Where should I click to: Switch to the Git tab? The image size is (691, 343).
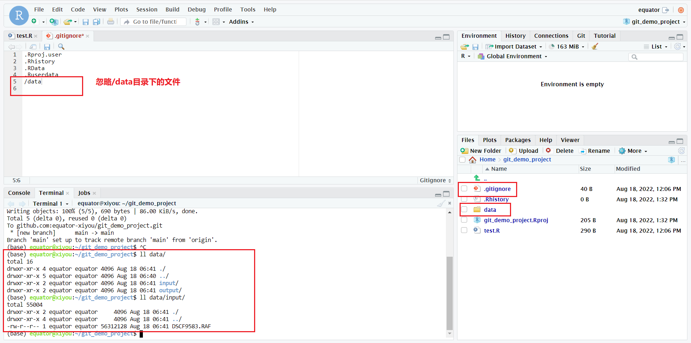(x=581, y=36)
